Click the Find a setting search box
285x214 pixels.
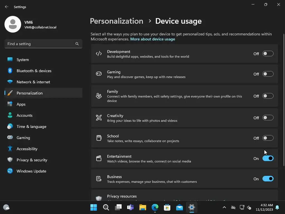pyautogui.click(x=40, y=44)
